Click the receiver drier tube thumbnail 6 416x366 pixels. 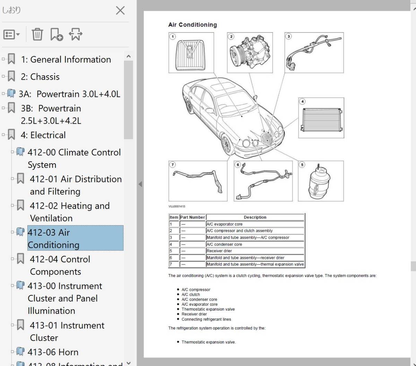[x=263, y=181]
